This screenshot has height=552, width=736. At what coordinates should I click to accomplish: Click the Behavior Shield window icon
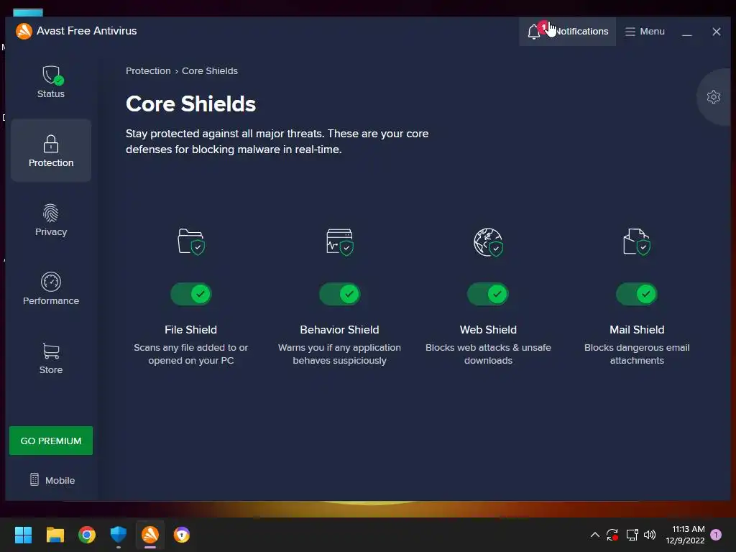(x=339, y=241)
